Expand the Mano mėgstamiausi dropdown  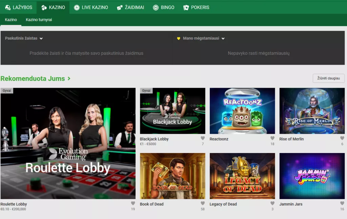[x=222, y=38]
